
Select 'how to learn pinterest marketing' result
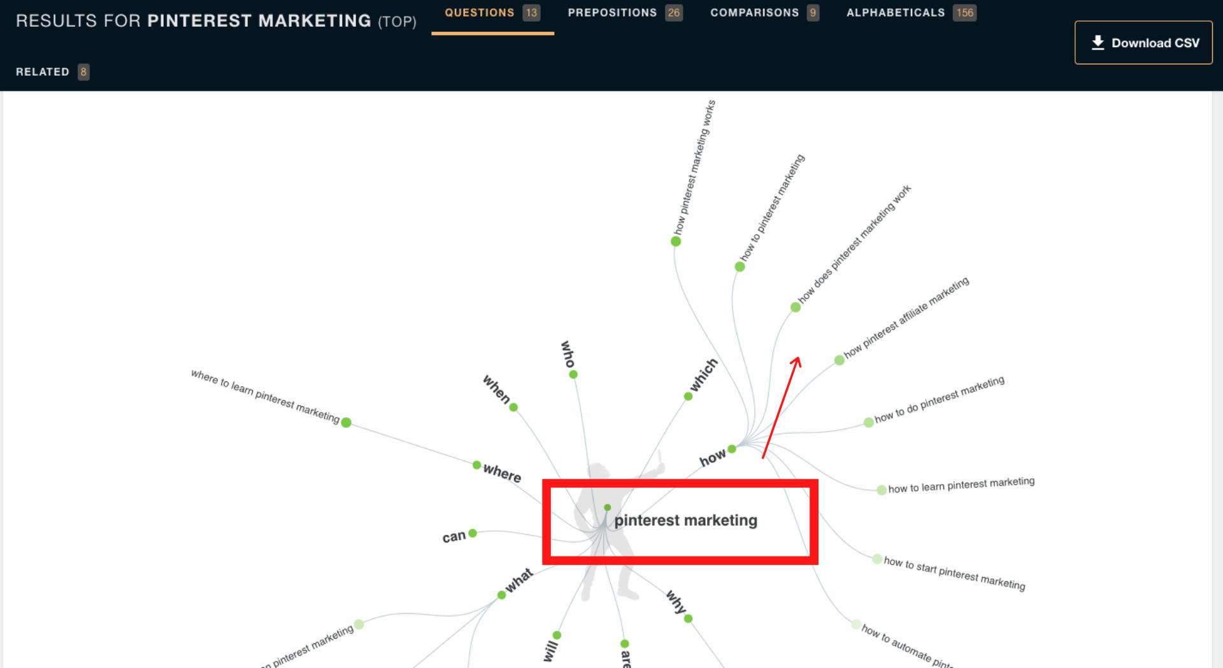coord(961,485)
